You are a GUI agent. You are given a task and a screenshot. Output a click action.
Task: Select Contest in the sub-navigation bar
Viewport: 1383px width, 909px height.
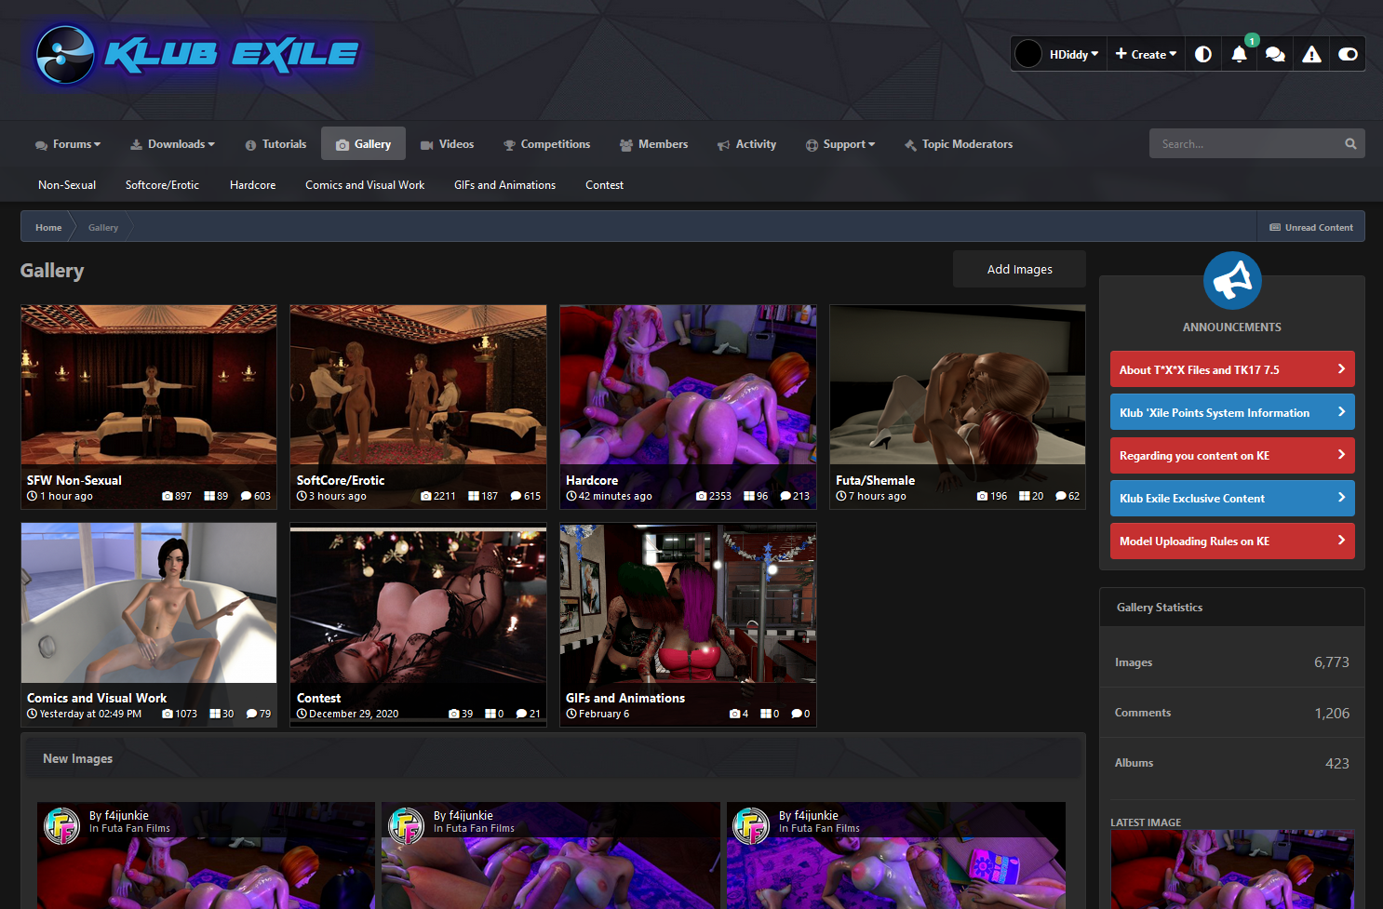[604, 185]
